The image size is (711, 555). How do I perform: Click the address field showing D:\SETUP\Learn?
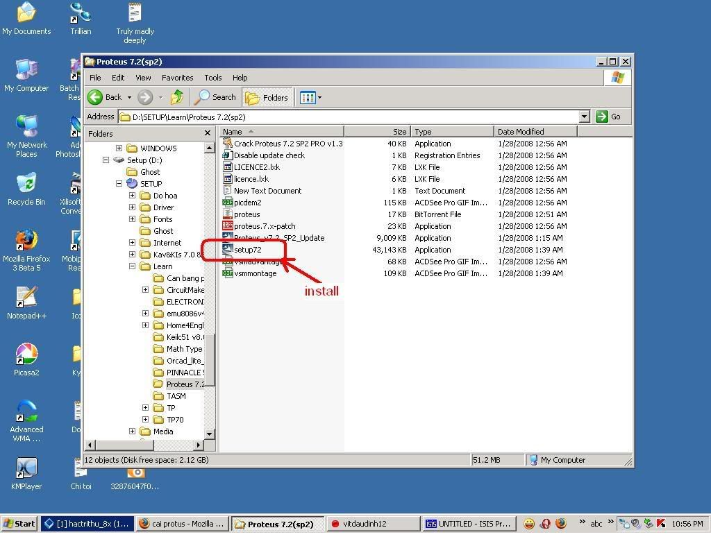[x=349, y=117]
